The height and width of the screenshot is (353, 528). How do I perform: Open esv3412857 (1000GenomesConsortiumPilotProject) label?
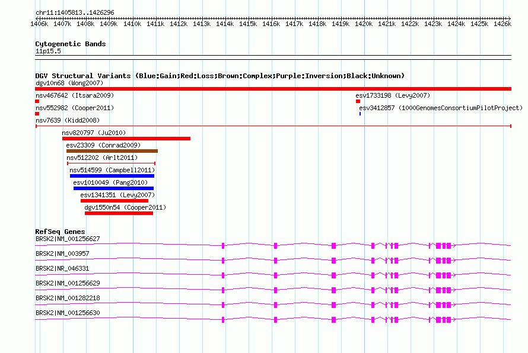(x=441, y=108)
